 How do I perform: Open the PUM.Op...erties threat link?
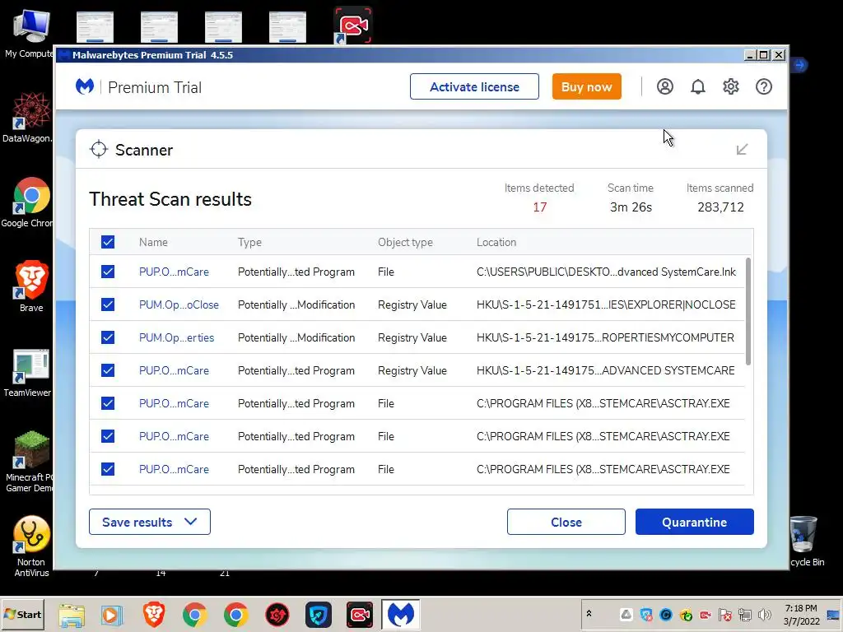click(176, 337)
